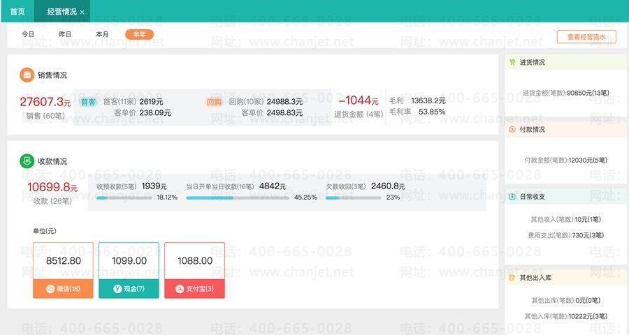Click sales total 27607.3元
The width and height of the screenshot is (629, 335).
coord(45,102)
